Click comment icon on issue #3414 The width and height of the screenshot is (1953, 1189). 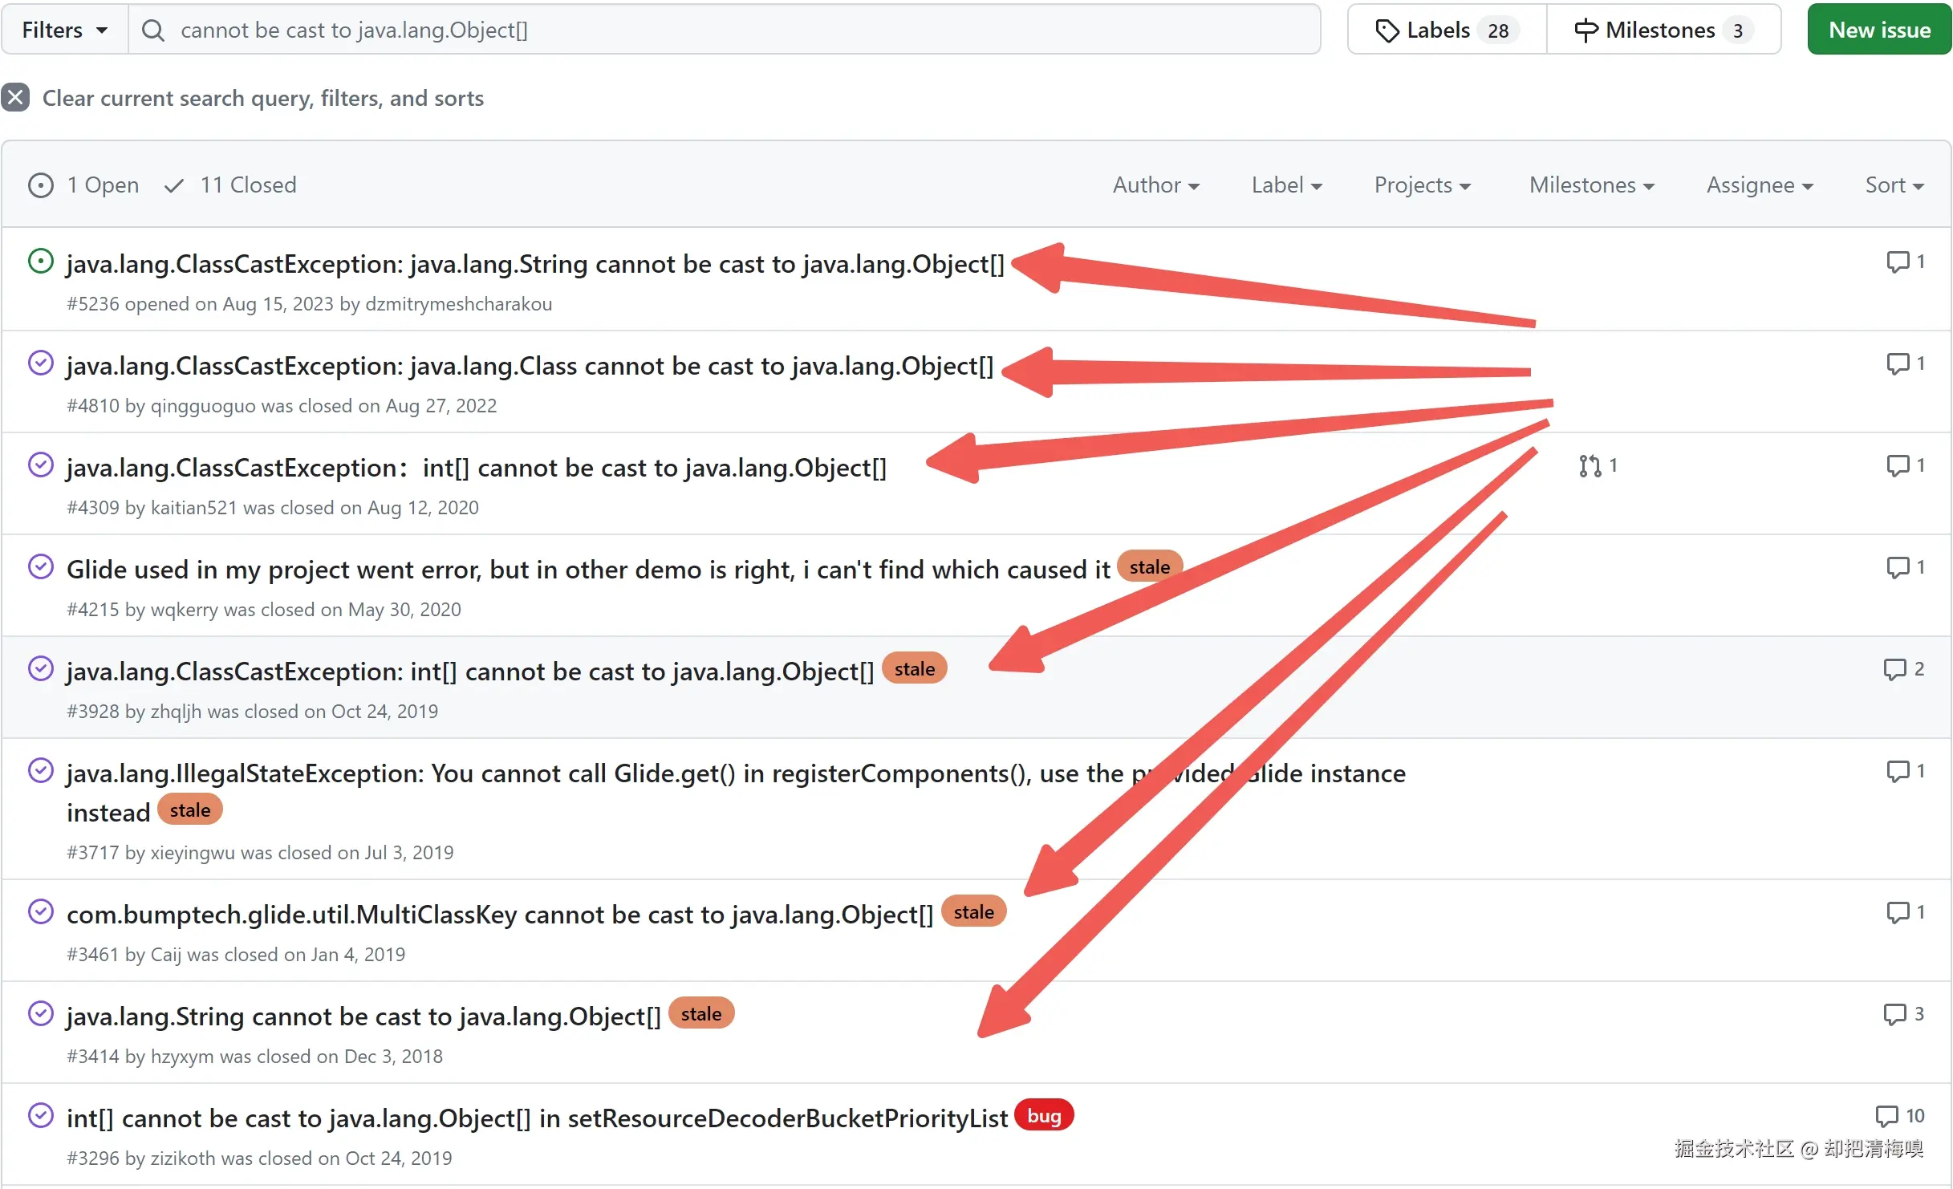click(1894, 1014)
